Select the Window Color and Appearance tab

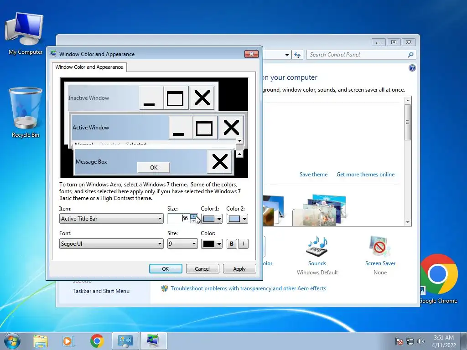coord(89,67)
